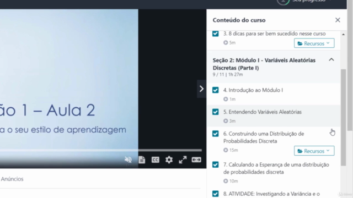Open Recursos dropdown for lecture 3
The image size is (353, 198).
pyautogui.click(x=314, y=43)
